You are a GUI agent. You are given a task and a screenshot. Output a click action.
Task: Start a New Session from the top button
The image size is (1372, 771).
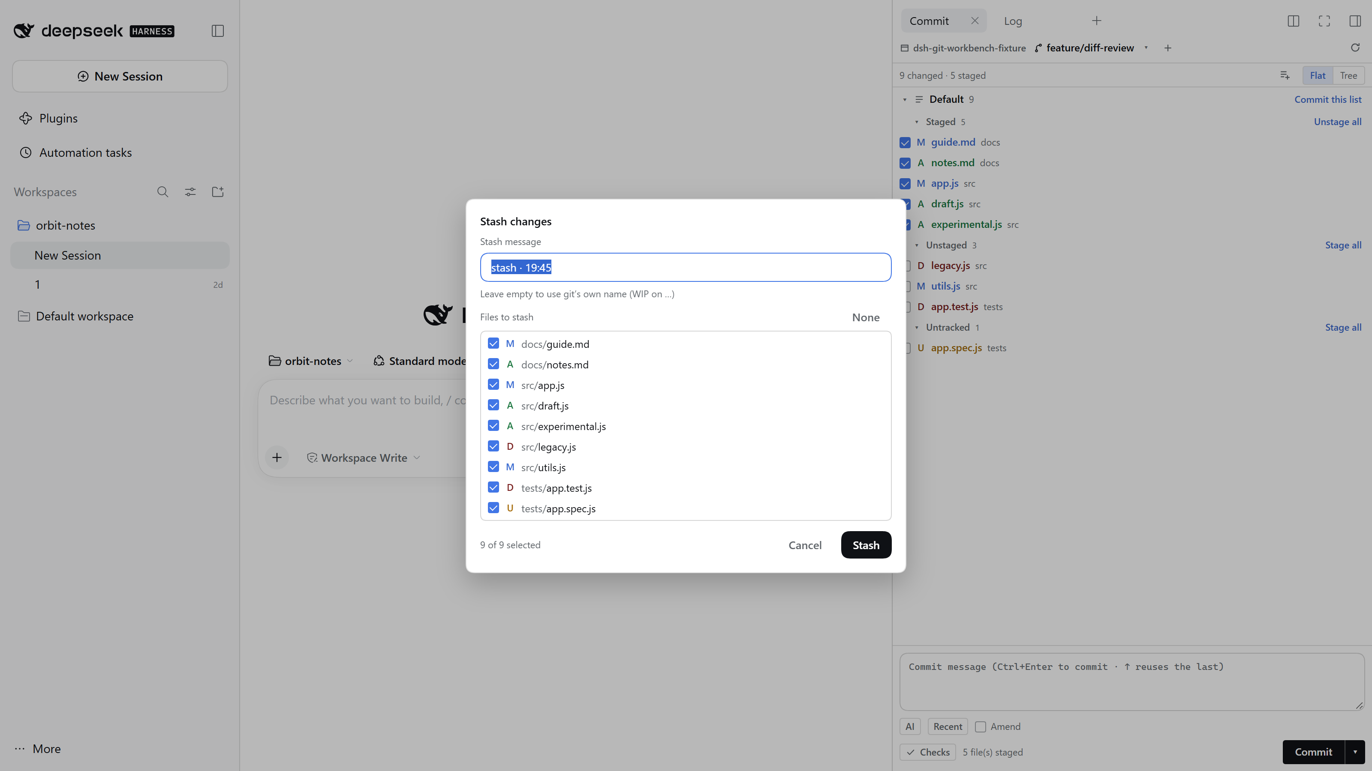(x=120, y=76)
